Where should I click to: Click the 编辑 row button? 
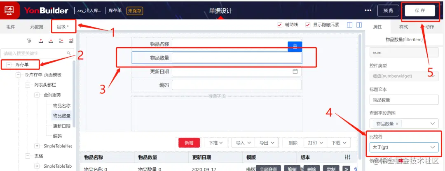[292, 169]
